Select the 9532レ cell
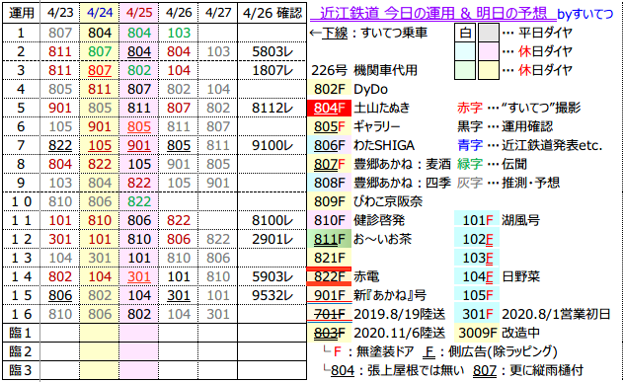The image size is (623, 382). click(273, 295)
